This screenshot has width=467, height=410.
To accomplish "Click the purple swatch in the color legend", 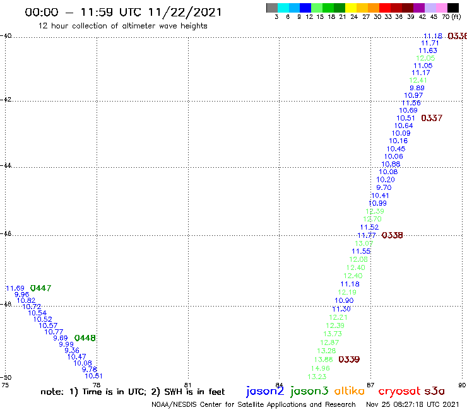I will point(418,8).
